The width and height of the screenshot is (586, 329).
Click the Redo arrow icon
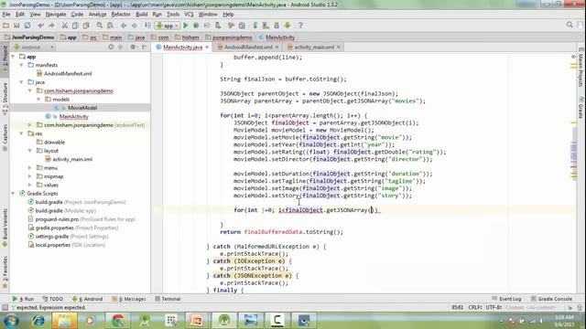(51, 26)
